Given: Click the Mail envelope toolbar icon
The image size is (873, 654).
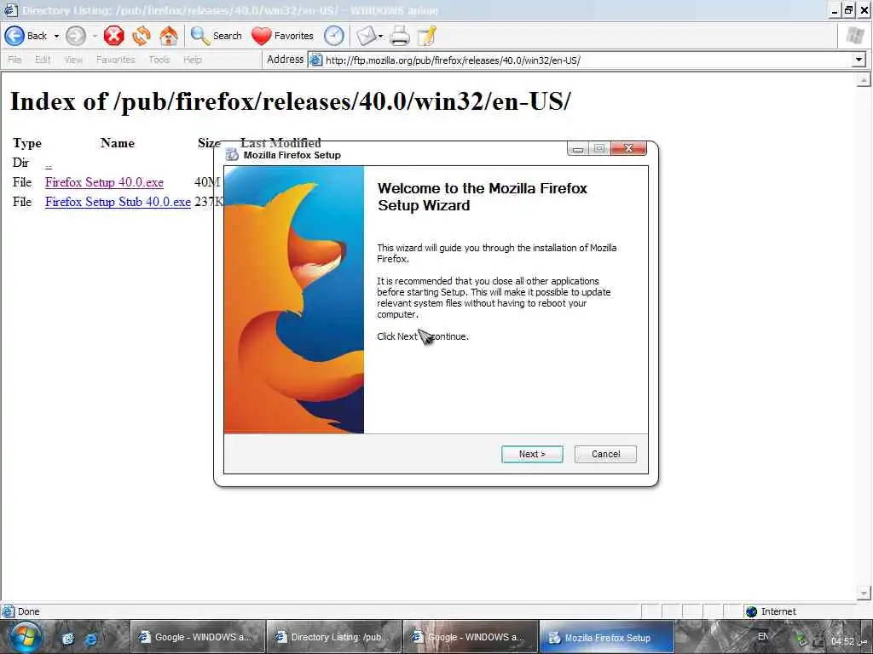Looking at the screenshot, I should [366, 36].
